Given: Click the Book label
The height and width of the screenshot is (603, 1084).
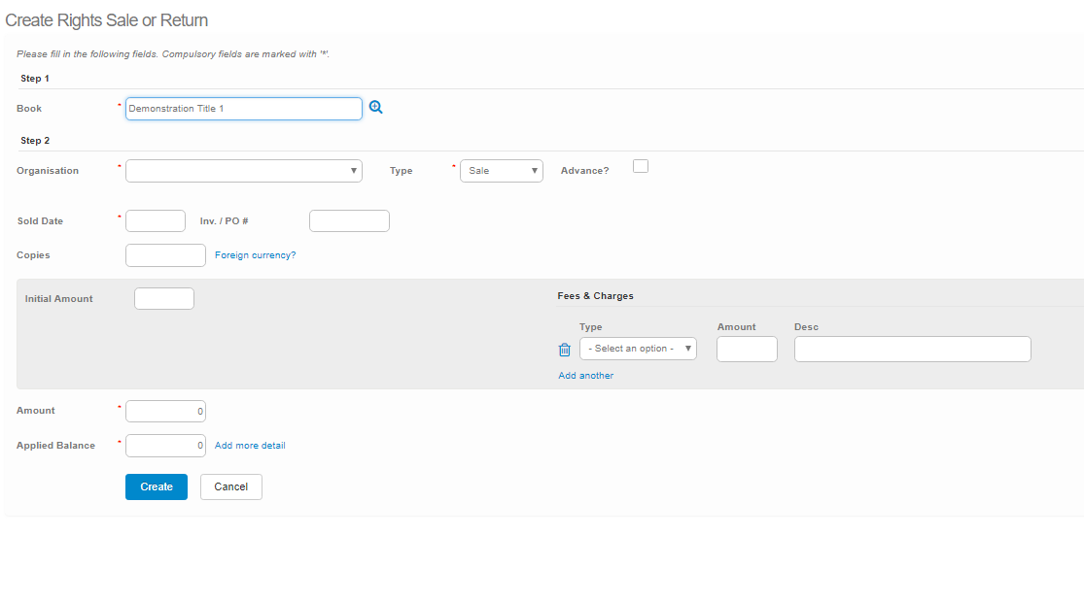Looking at the screenshot, I should tap(29, 109).
